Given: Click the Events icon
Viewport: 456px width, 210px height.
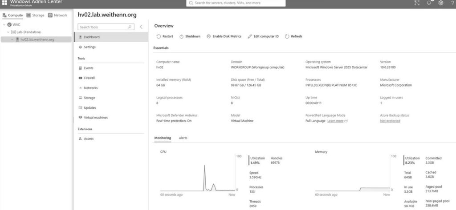Looking at the screenshot, I should tap(81, 68).
